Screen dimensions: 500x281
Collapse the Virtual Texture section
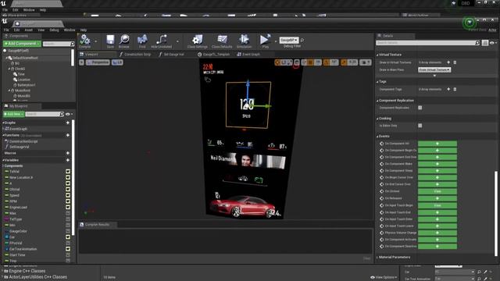coord(377,55)
